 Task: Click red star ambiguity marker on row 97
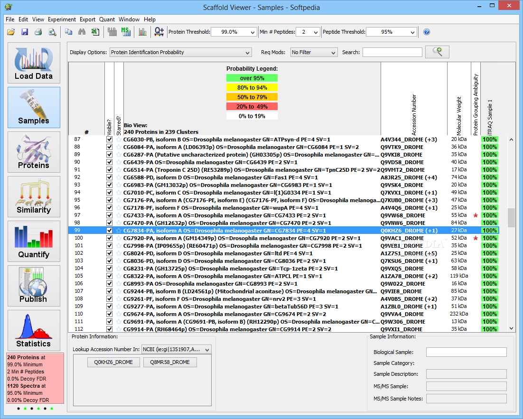pos(476,215)
